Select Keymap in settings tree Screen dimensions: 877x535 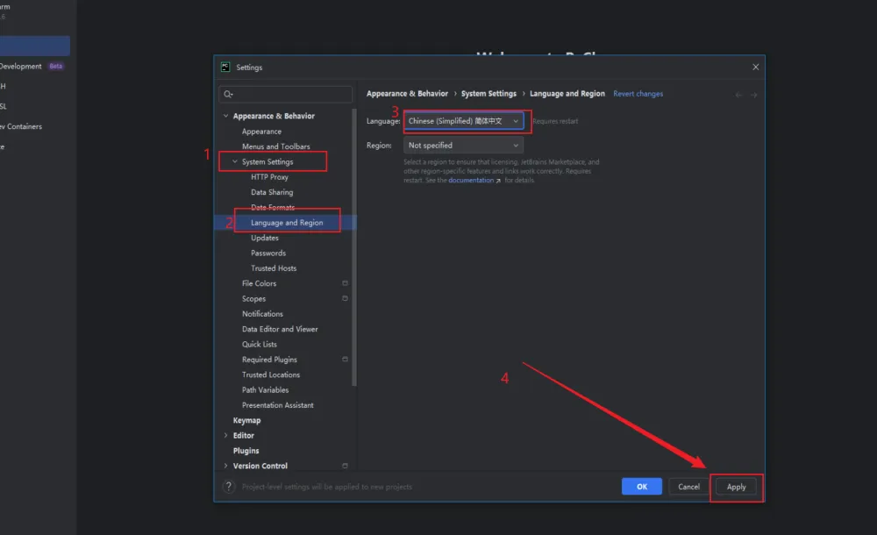click(x=246, y=420)
